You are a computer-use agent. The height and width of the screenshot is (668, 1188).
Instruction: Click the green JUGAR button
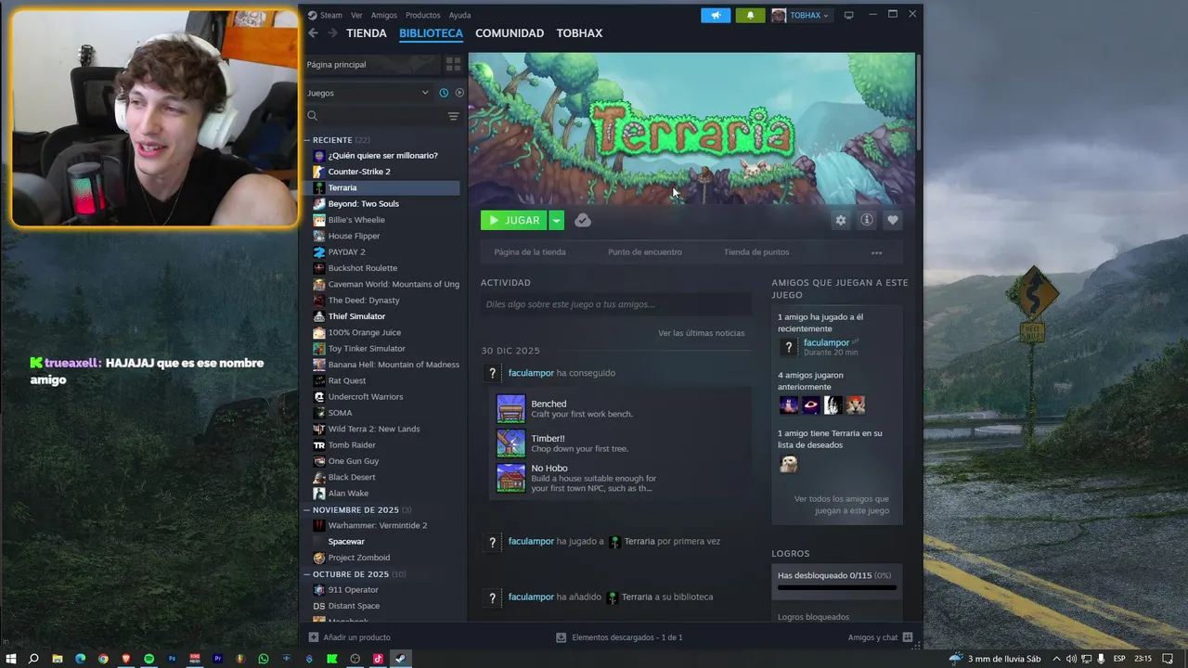(x=514, y=220)
